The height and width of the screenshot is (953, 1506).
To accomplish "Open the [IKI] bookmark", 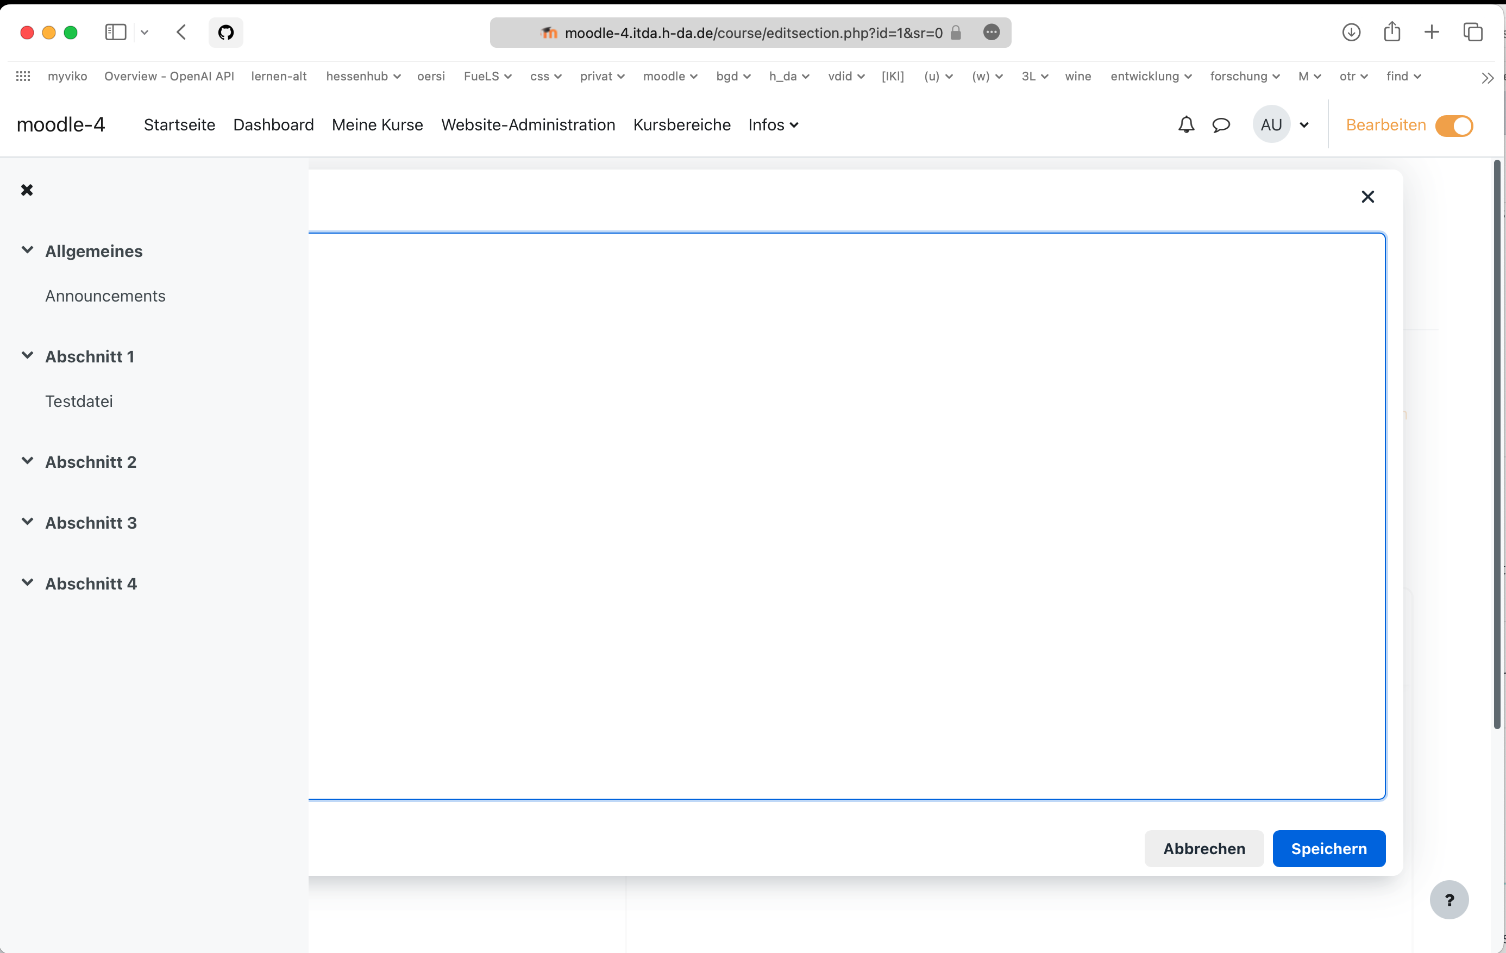I will (893, 76).
